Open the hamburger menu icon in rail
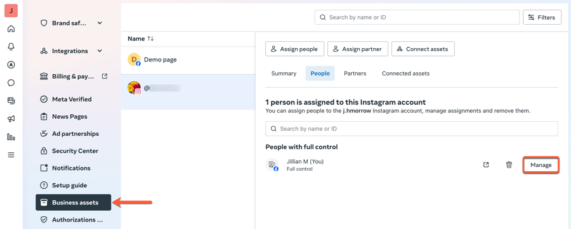 tap(11, 155)
